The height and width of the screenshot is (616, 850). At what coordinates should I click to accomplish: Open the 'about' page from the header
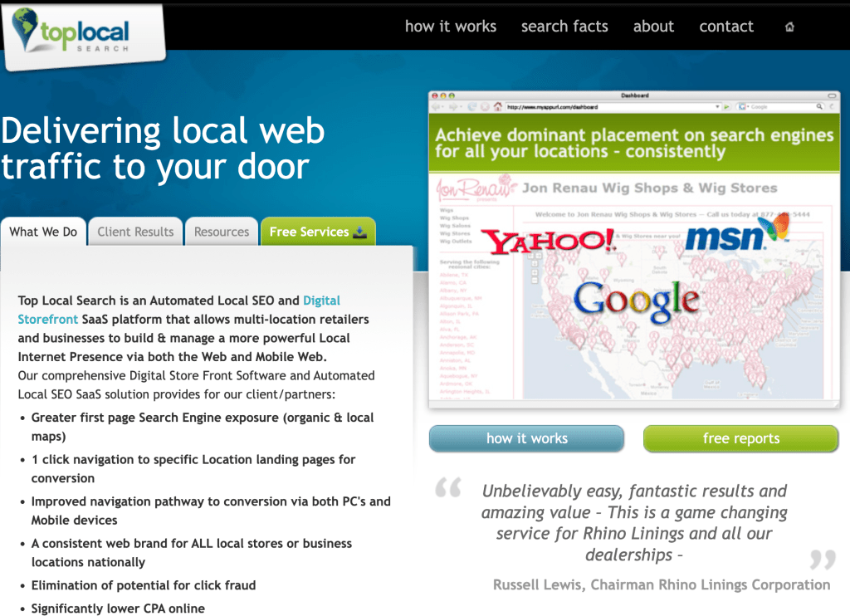pos(653,27)
